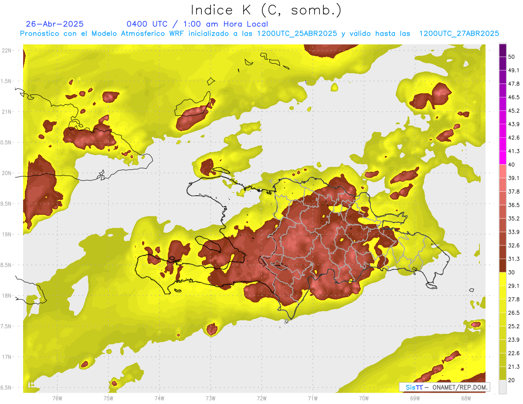This screenshot has height=404, width=523.
Task: Click the colorbar value '29.1'
Action: coord(514,286)
